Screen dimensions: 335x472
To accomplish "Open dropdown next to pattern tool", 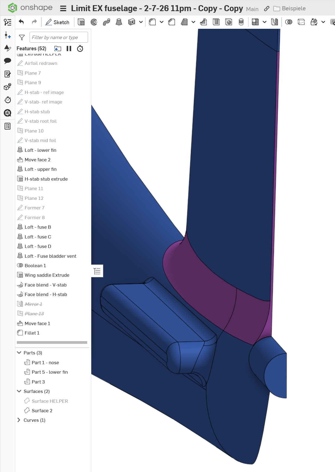I will pyautogui.click(x=264, y=22).
